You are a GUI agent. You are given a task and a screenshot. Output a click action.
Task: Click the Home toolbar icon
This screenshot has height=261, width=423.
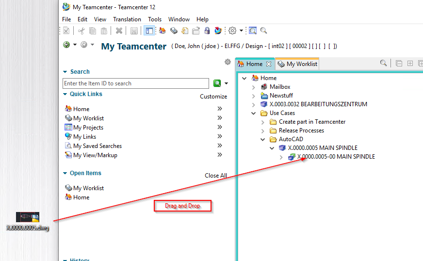tap(162, 31)
